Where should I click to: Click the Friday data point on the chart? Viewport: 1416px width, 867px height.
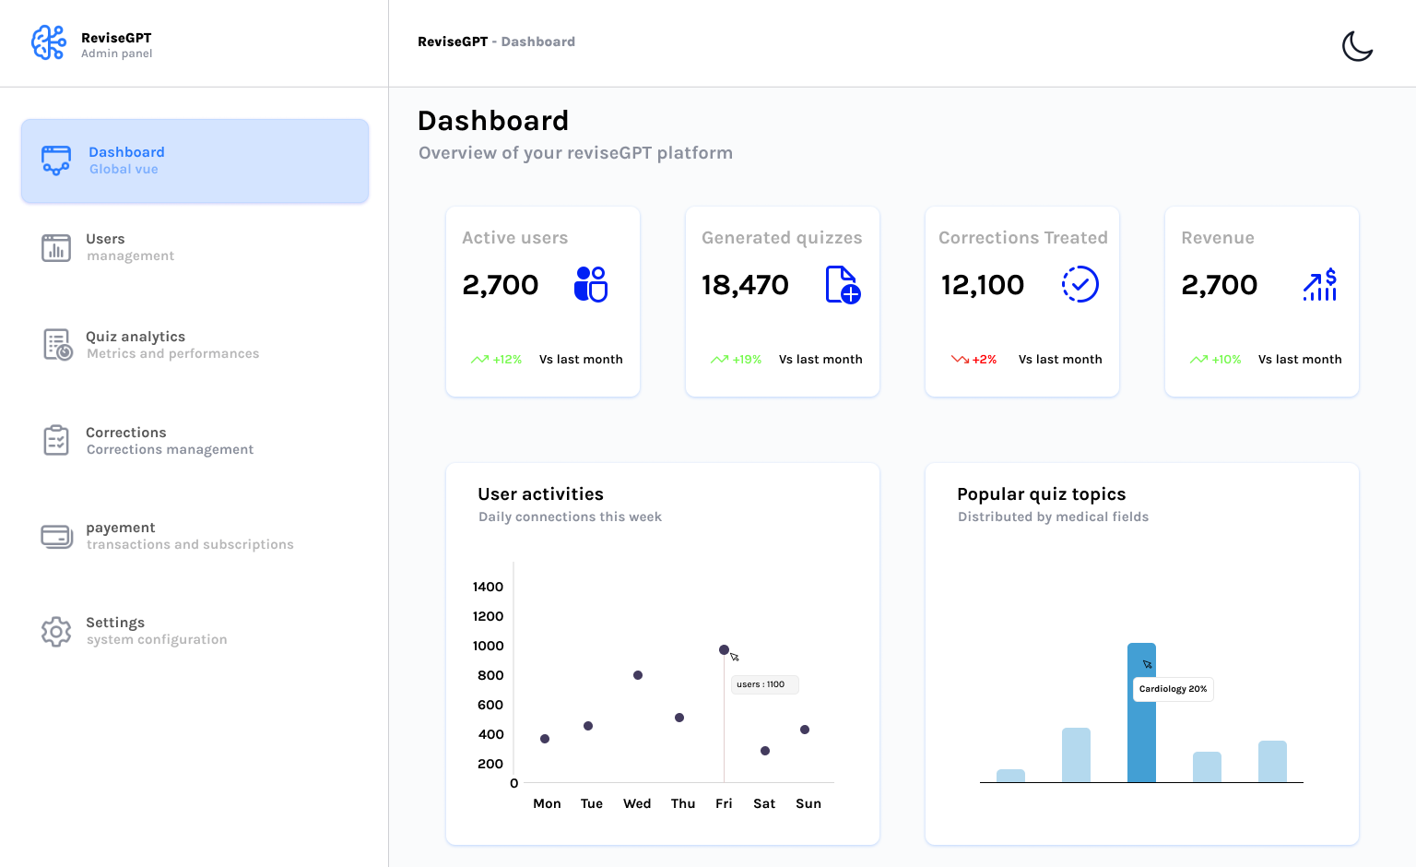tap(724, 650)
